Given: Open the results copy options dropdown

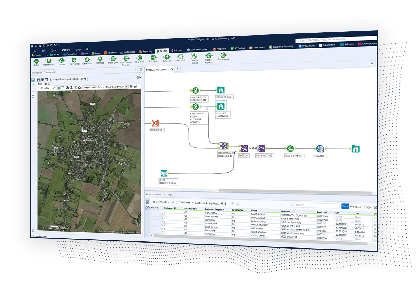Looking at the screenshot, I should click(x=369, y=207).
